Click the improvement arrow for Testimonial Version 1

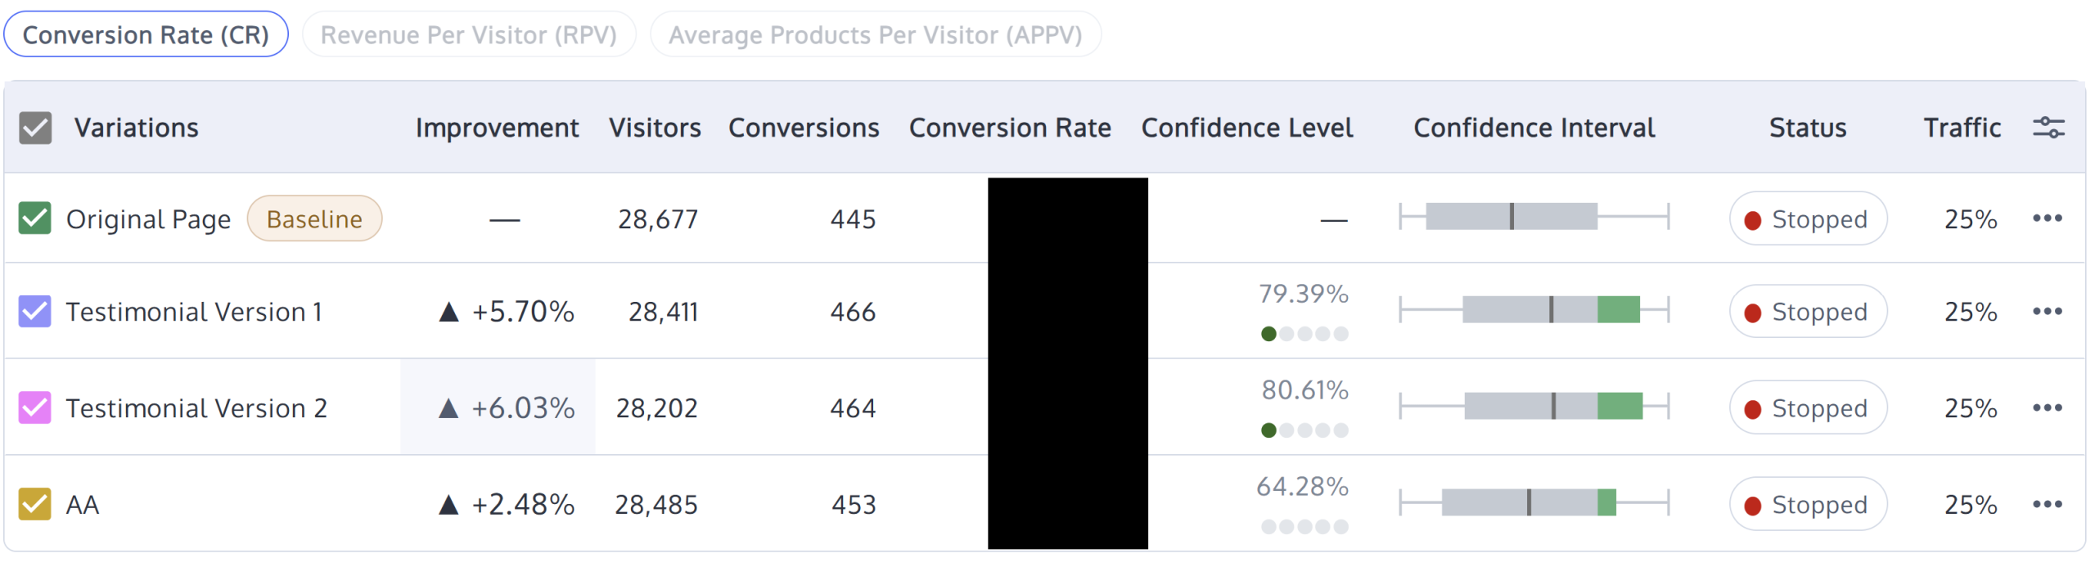click(448, 312)
